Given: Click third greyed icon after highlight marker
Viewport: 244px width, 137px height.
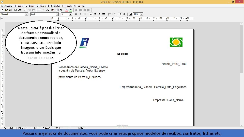Looking at the screenshot, I should pos(84,10).
